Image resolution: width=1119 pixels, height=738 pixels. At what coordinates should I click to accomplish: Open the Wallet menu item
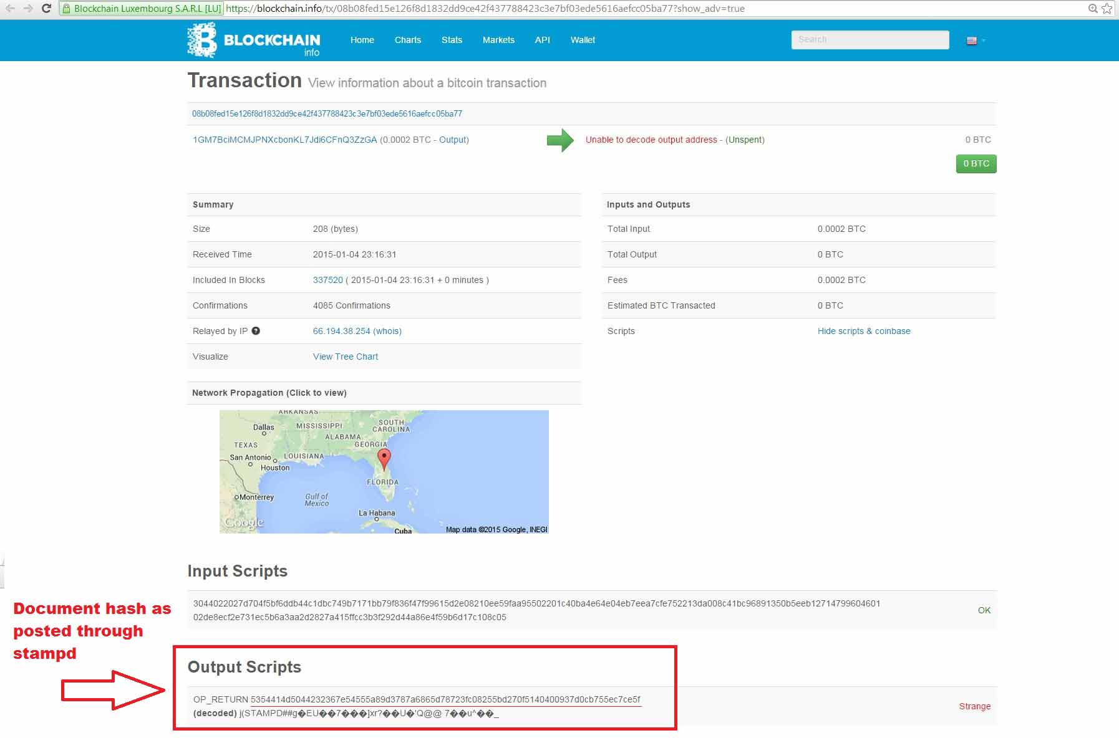coord(583,40)
